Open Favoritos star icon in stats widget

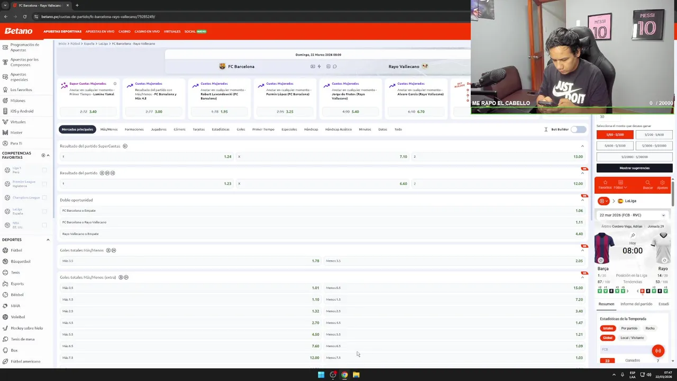605,183
